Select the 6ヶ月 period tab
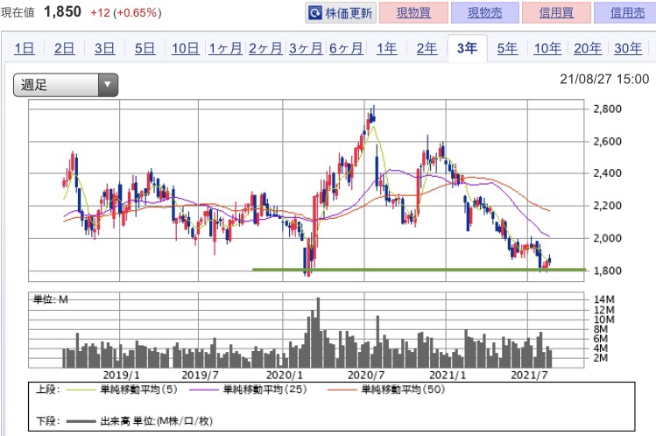The image size is (656, 436). point(346,48)
